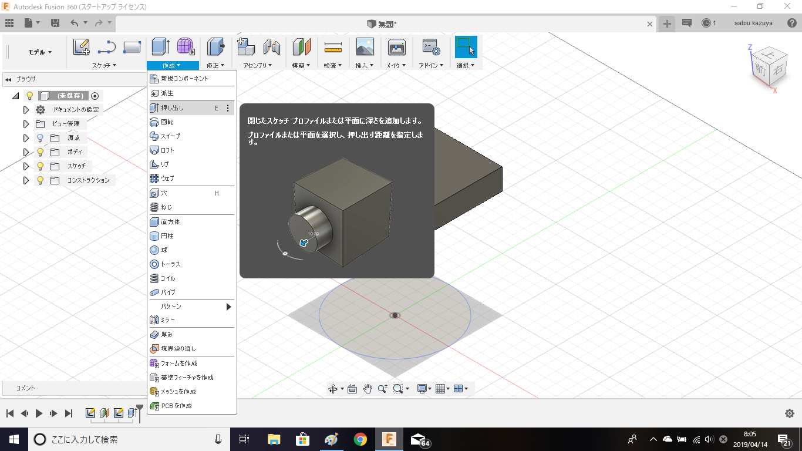Open the モデル workspace dropdown
Screen dimensions: 802x451
point(40,52)
